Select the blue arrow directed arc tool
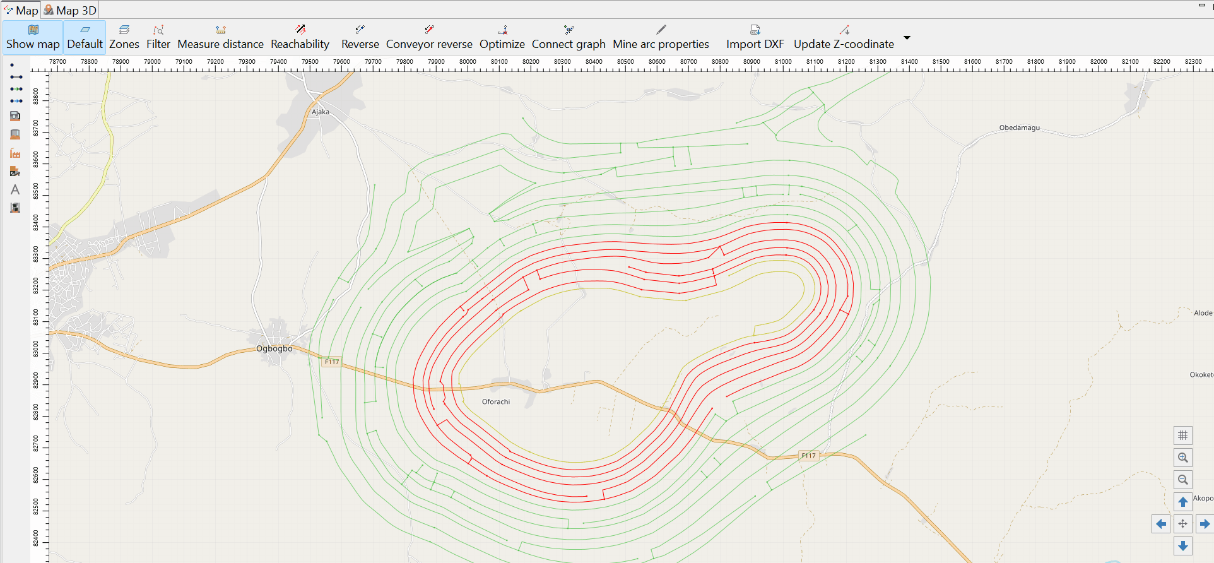The height and width of the screenshot is (563, 1214). (x=16, y=101)
